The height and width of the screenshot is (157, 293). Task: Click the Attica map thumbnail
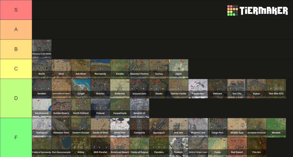[81, 147]
